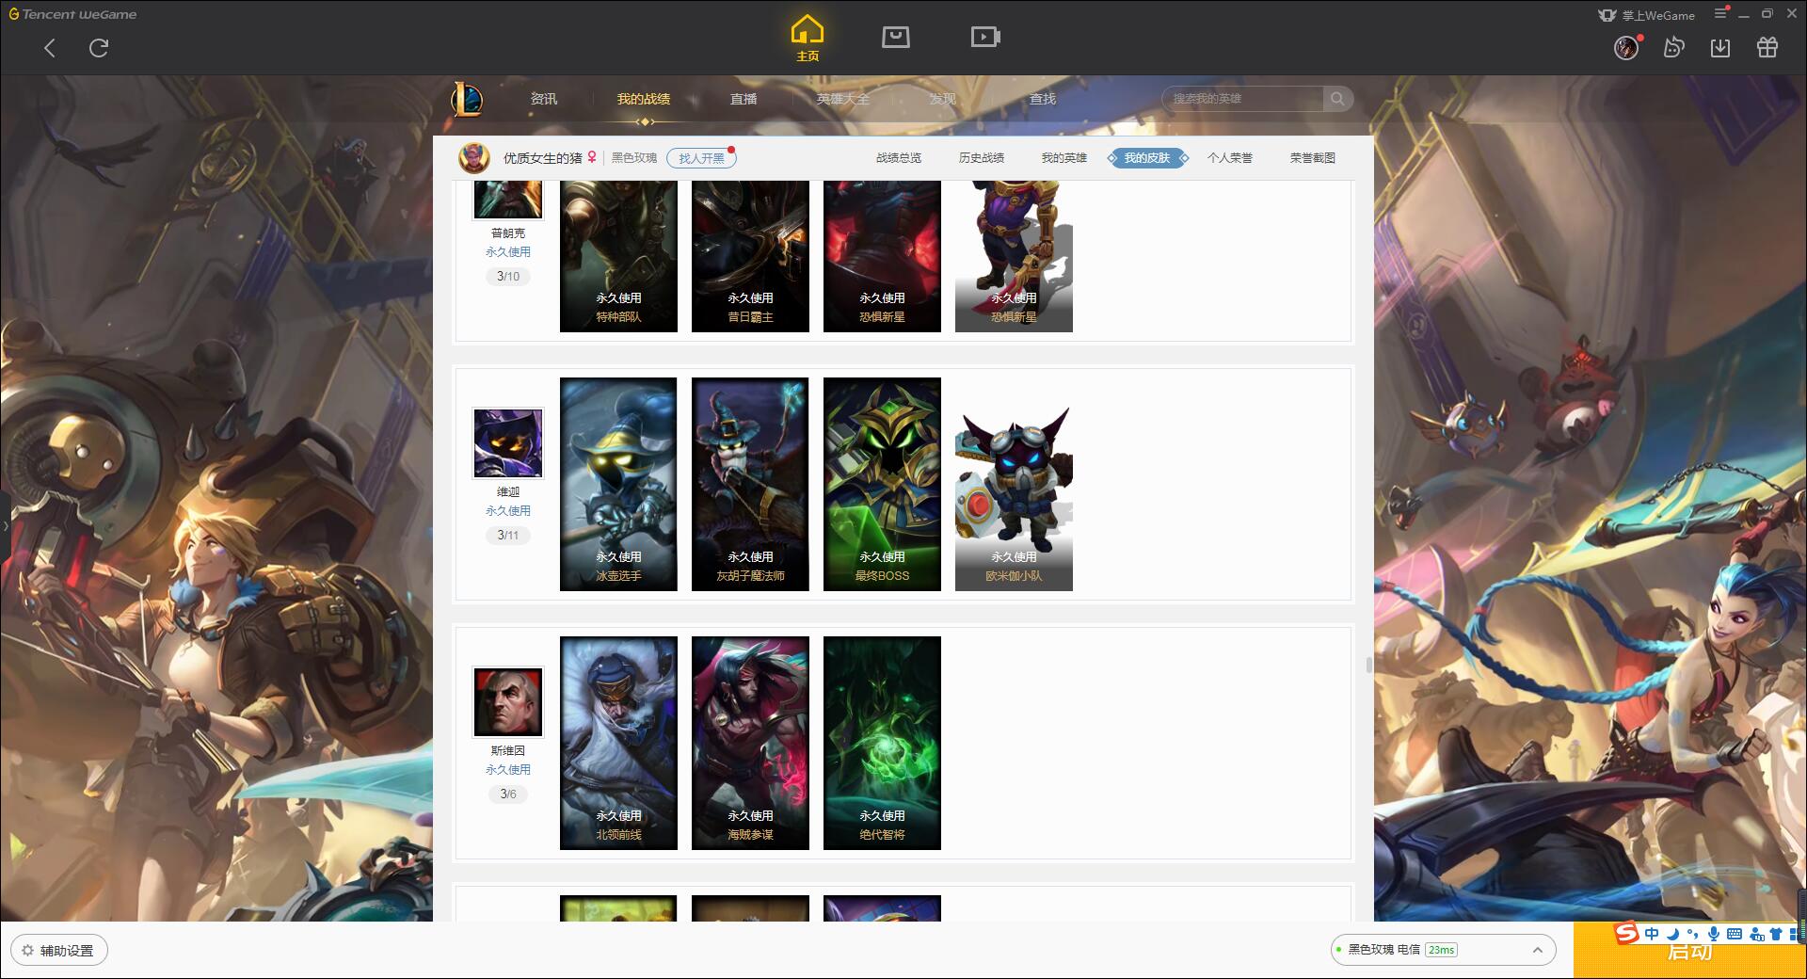The image size is (1807, 979).
Task: Switch to the 我的英雄 sub-tab
Action: (x=1064, y=158)
